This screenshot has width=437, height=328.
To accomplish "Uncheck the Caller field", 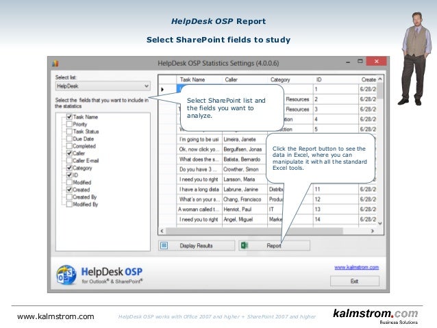I will 69,153.
